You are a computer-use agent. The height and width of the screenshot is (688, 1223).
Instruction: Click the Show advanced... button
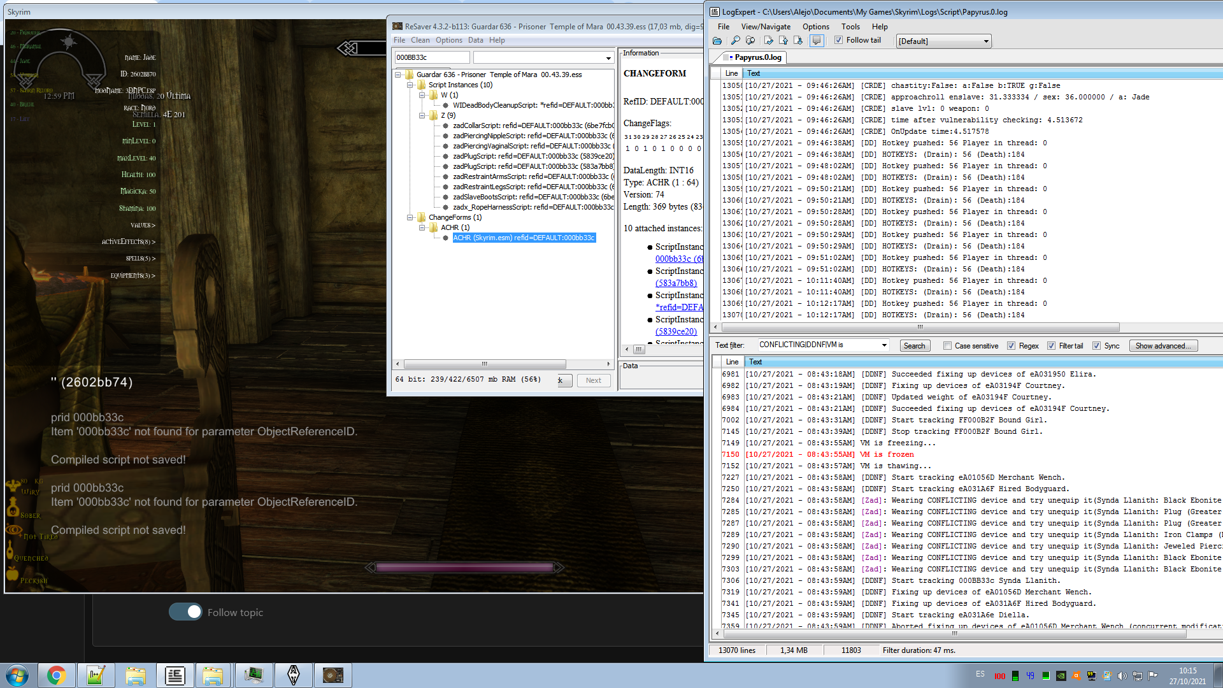pyautogui.click(x=1164, y=346)
